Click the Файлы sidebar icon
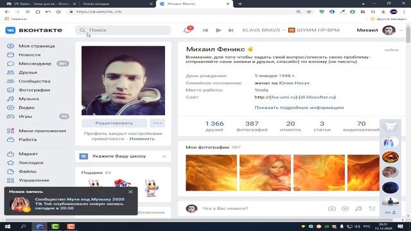The width and height of the screenshot is (411, 231). 10,171
